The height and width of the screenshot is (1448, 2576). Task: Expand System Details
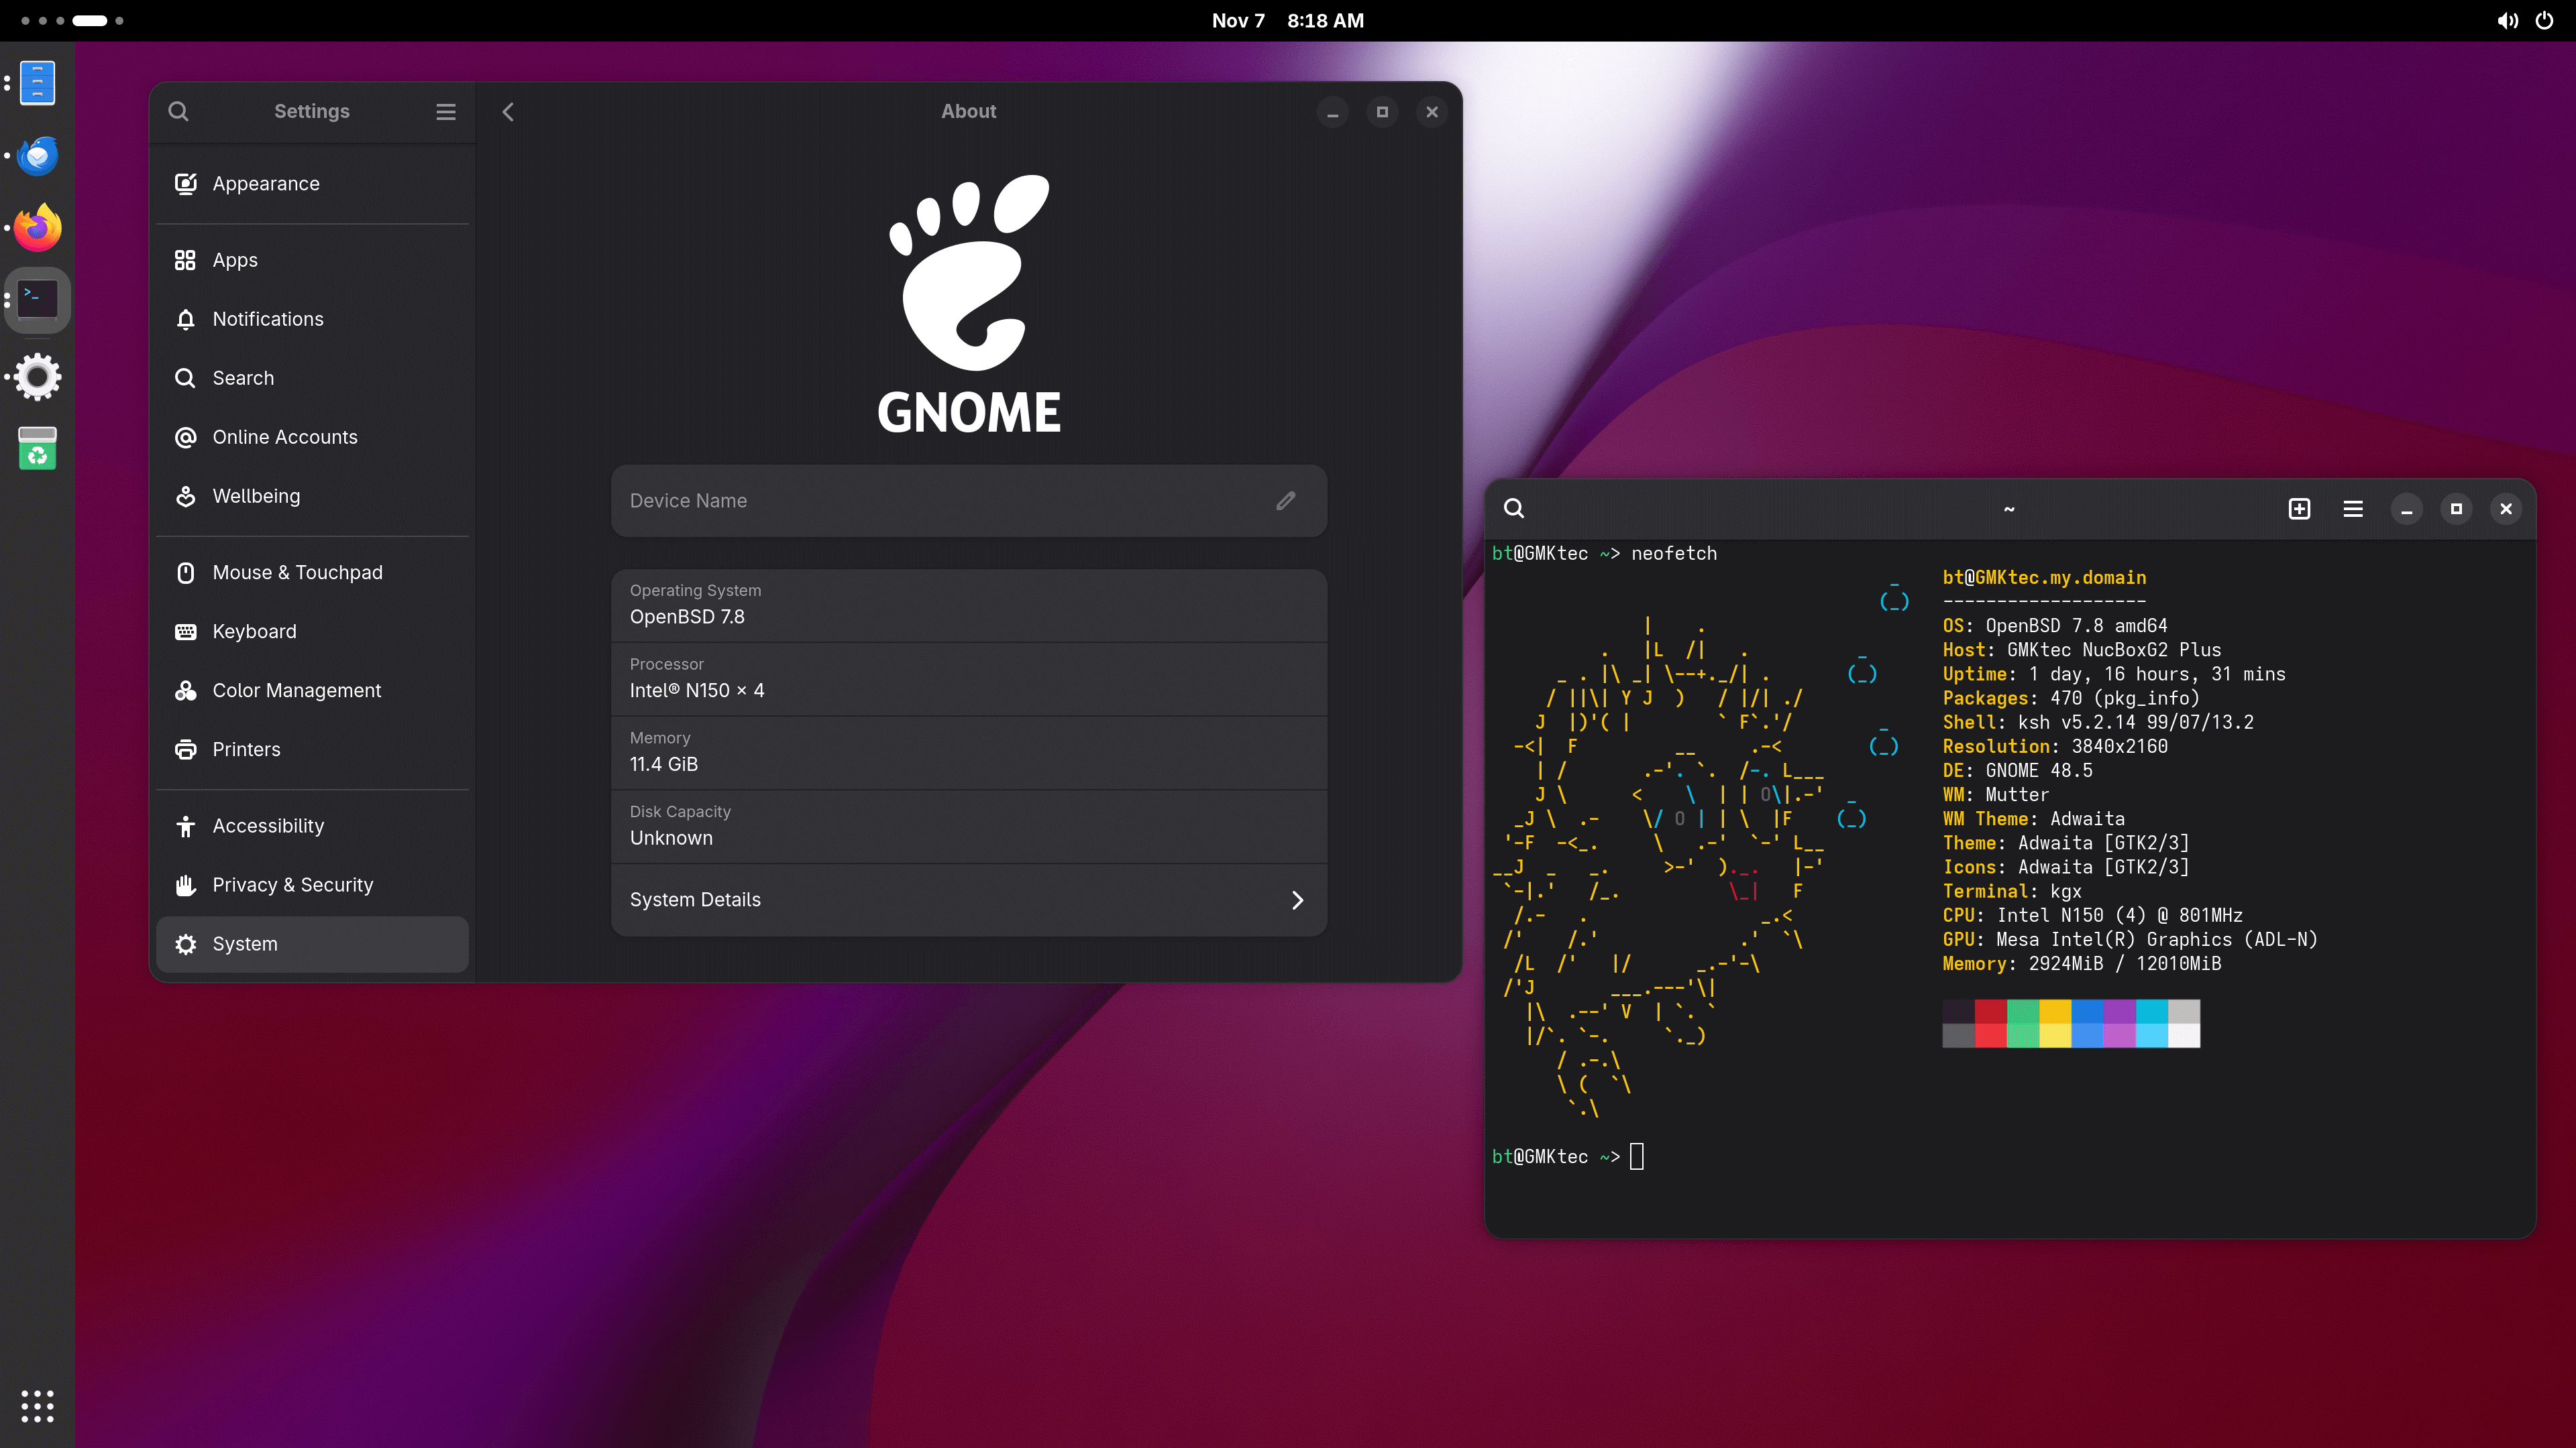coord(968,900)
